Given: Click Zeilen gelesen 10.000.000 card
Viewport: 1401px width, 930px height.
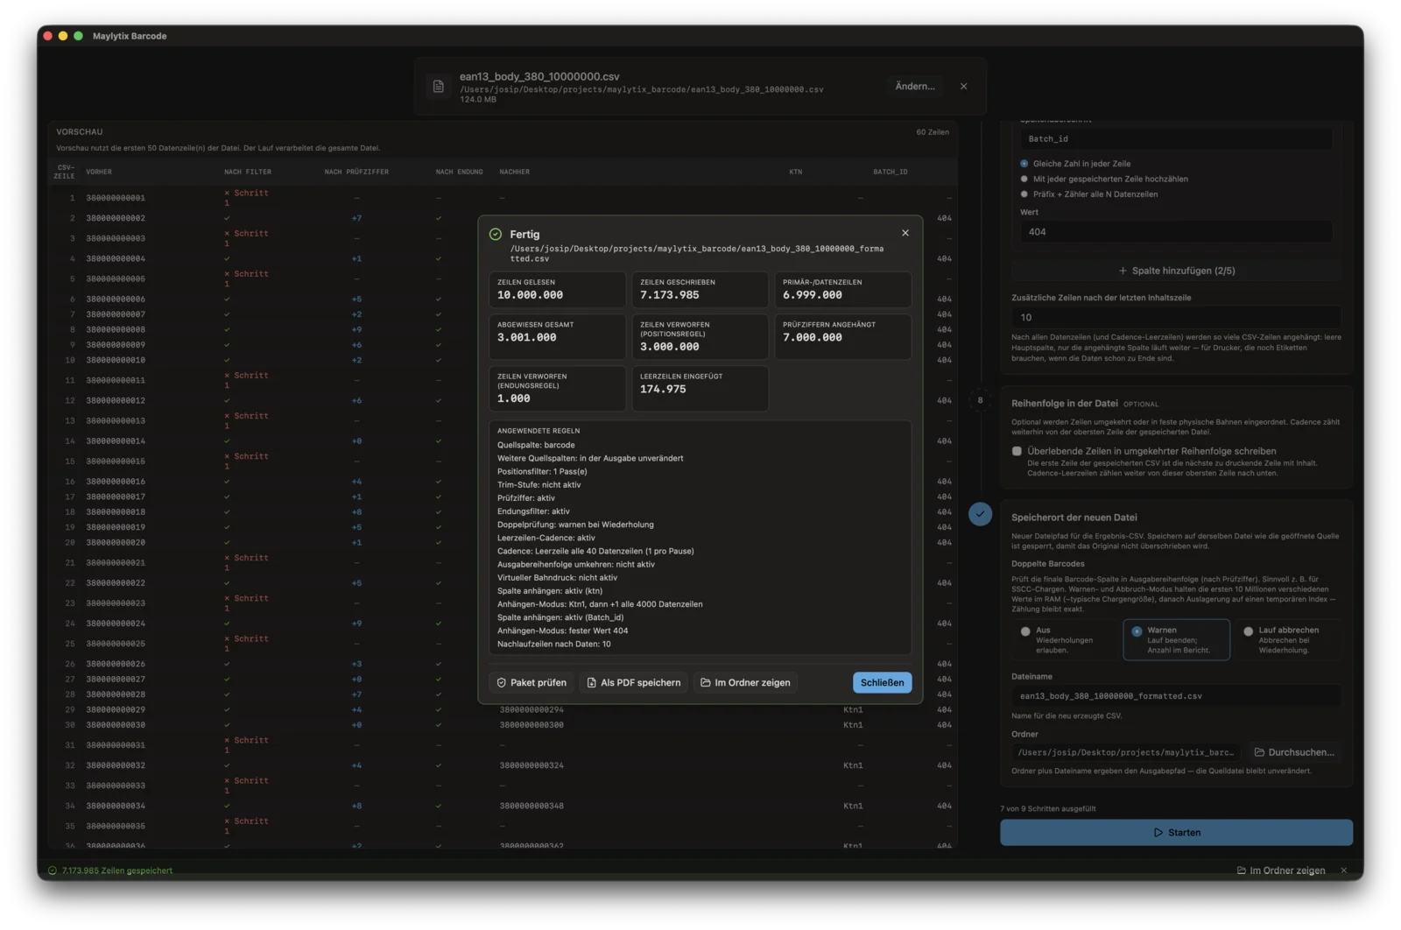Looking at the screenshot, I should coord(557,289).
